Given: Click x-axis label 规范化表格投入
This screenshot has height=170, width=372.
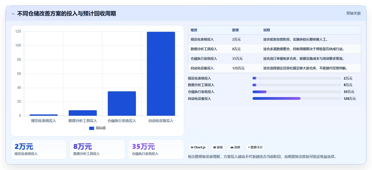Looking at the screenshot, I should pos(44,121).
